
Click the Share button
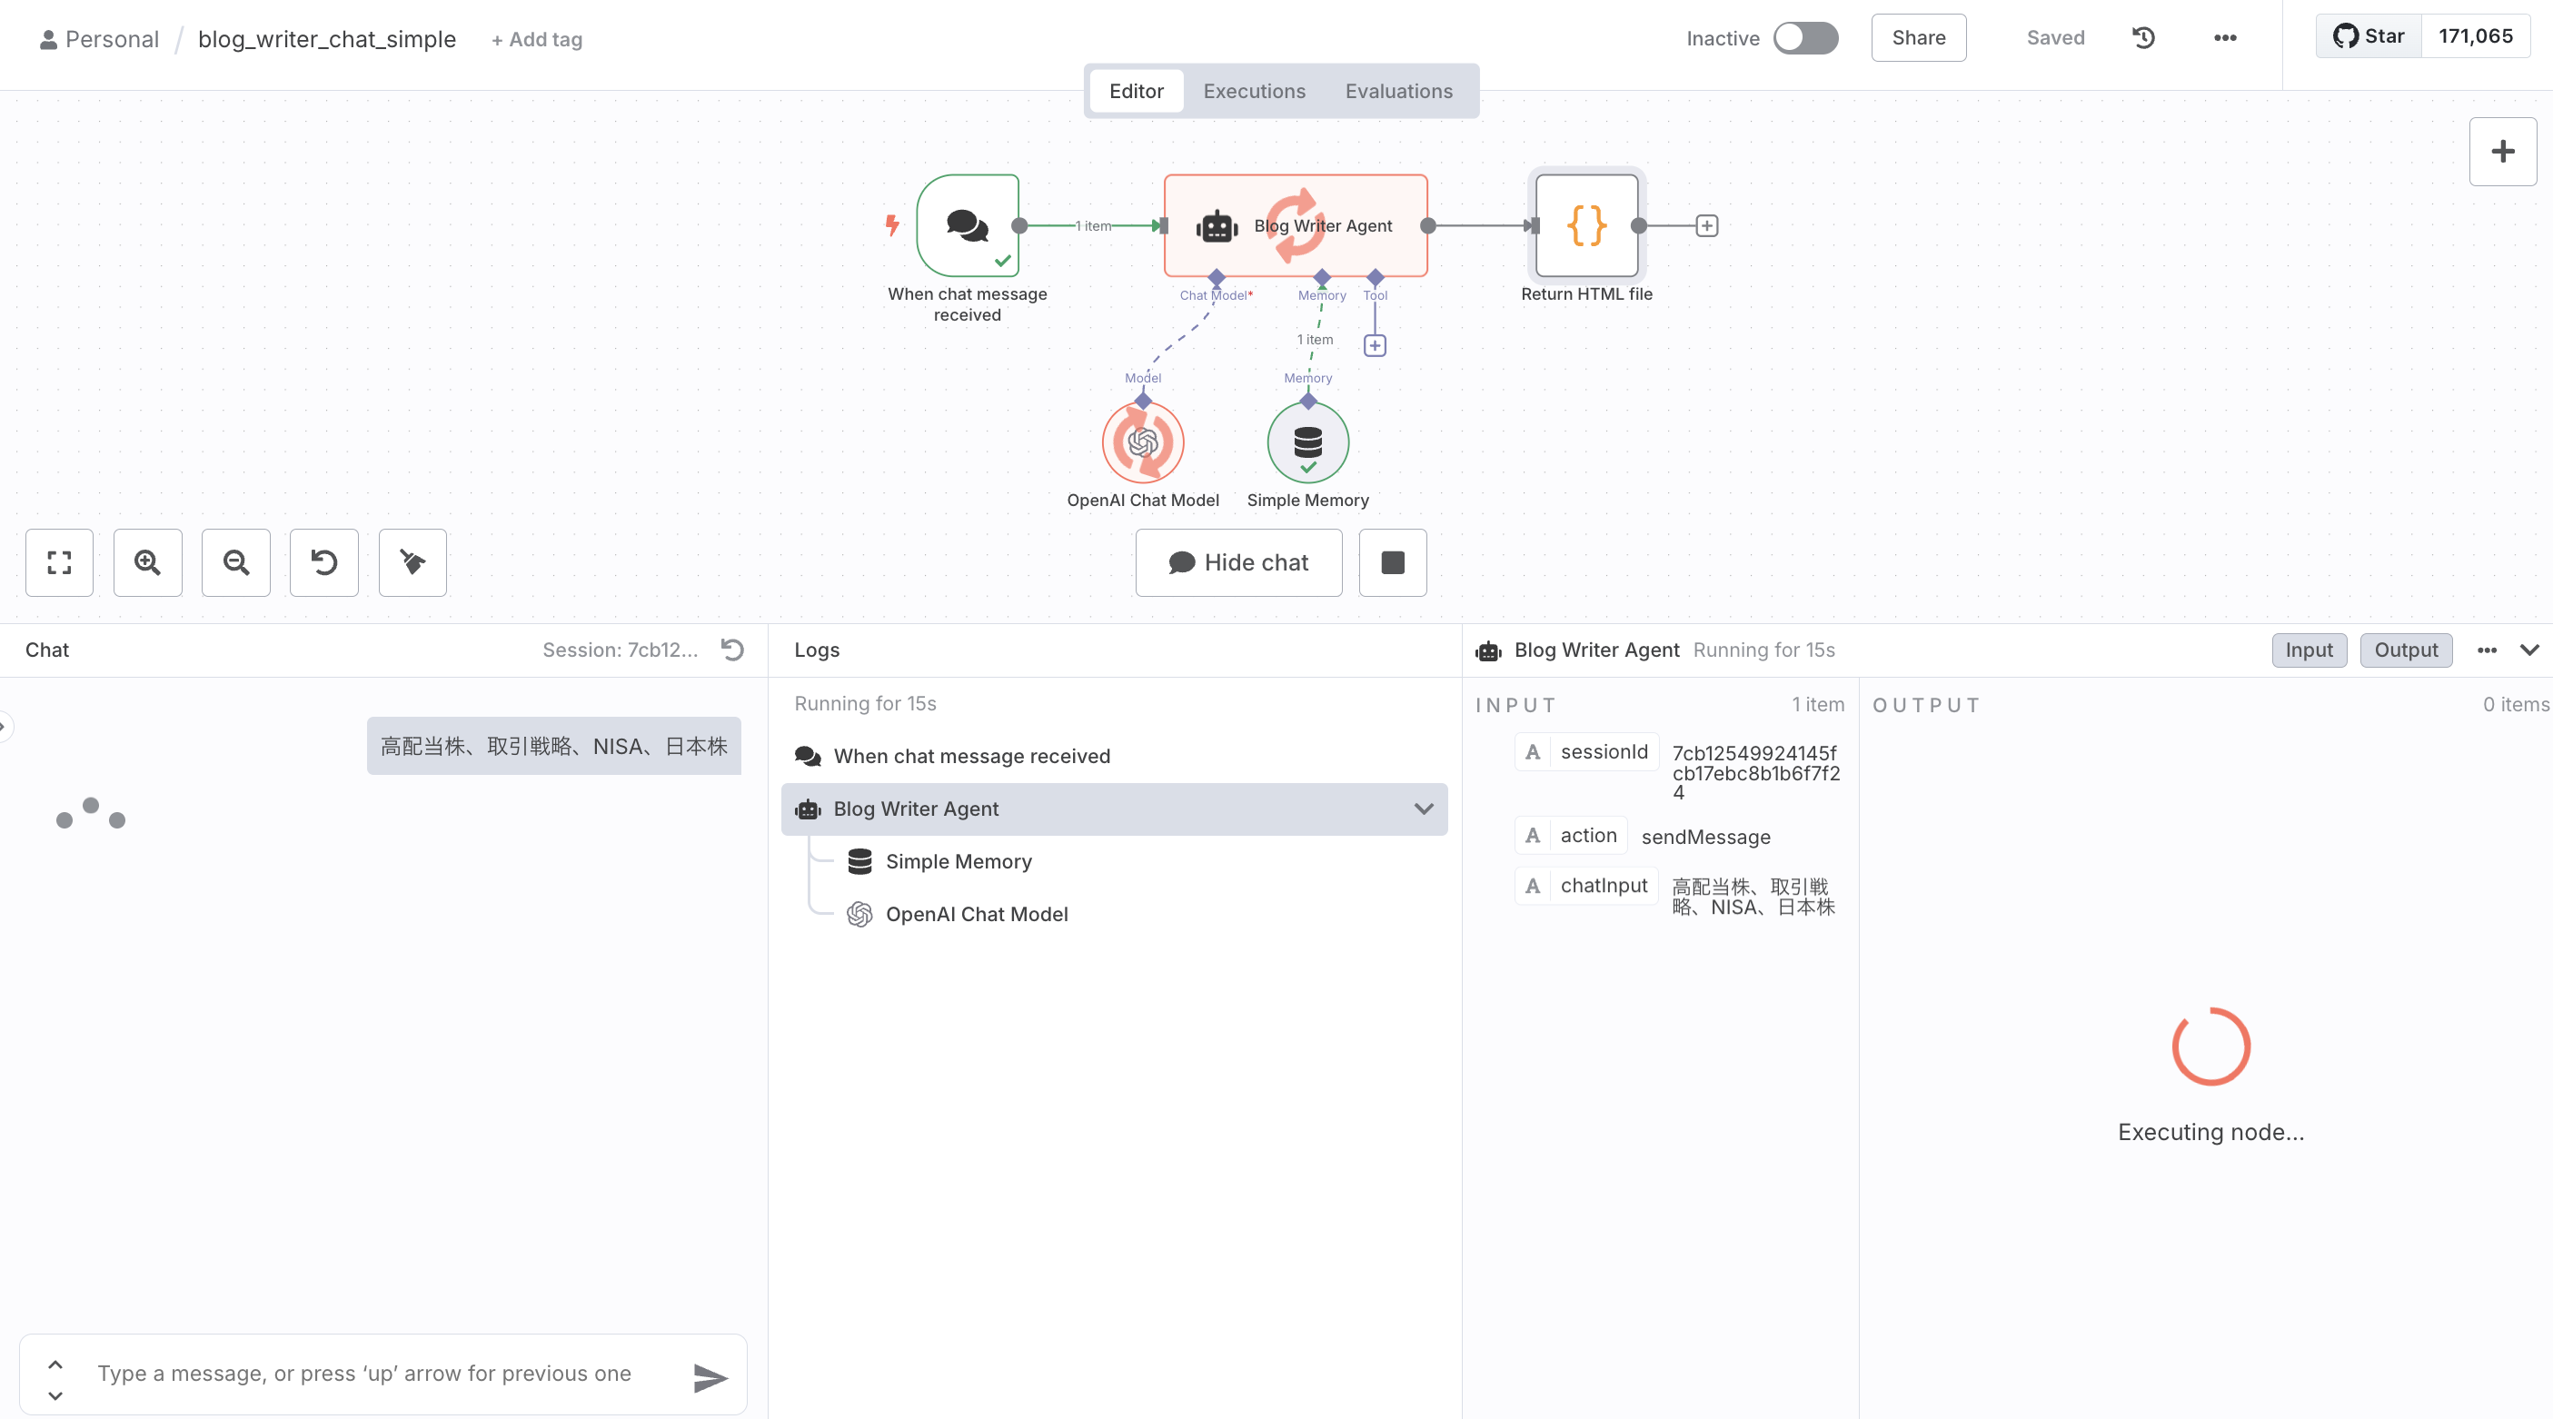click(x=1918, y=37)
